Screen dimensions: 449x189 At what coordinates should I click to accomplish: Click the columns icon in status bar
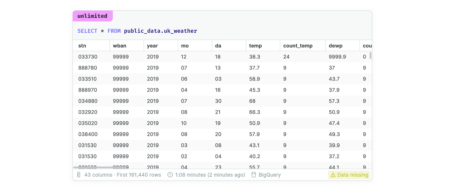[79, 175]
